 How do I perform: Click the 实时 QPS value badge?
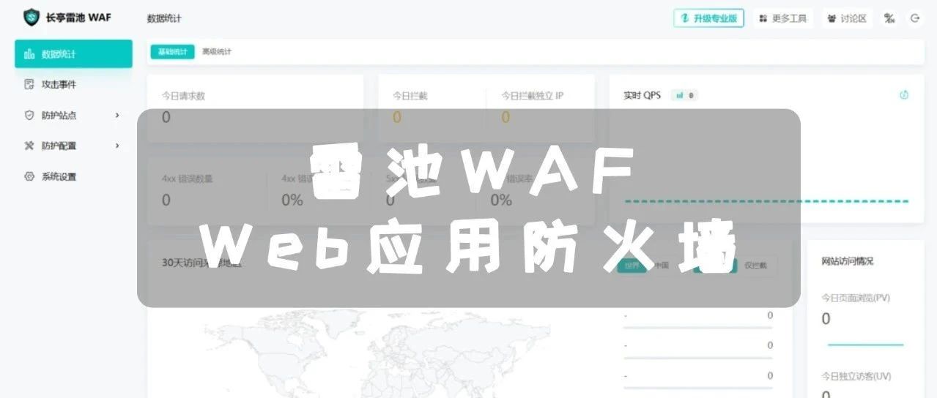coord(684,95)
